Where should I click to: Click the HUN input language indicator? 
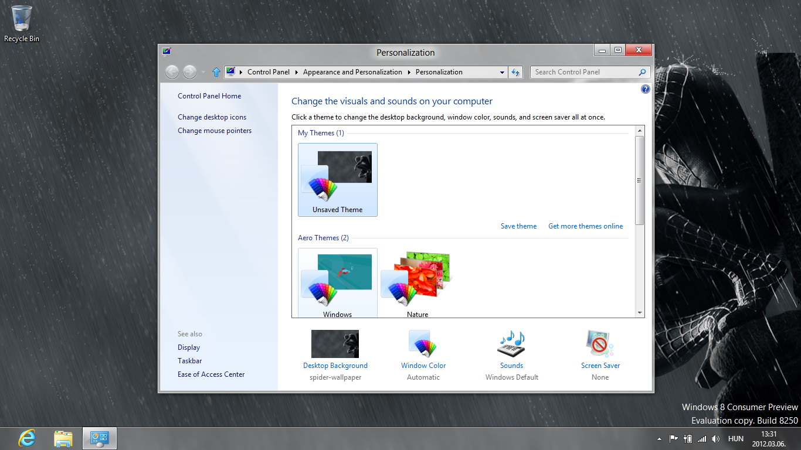[735, 438]
